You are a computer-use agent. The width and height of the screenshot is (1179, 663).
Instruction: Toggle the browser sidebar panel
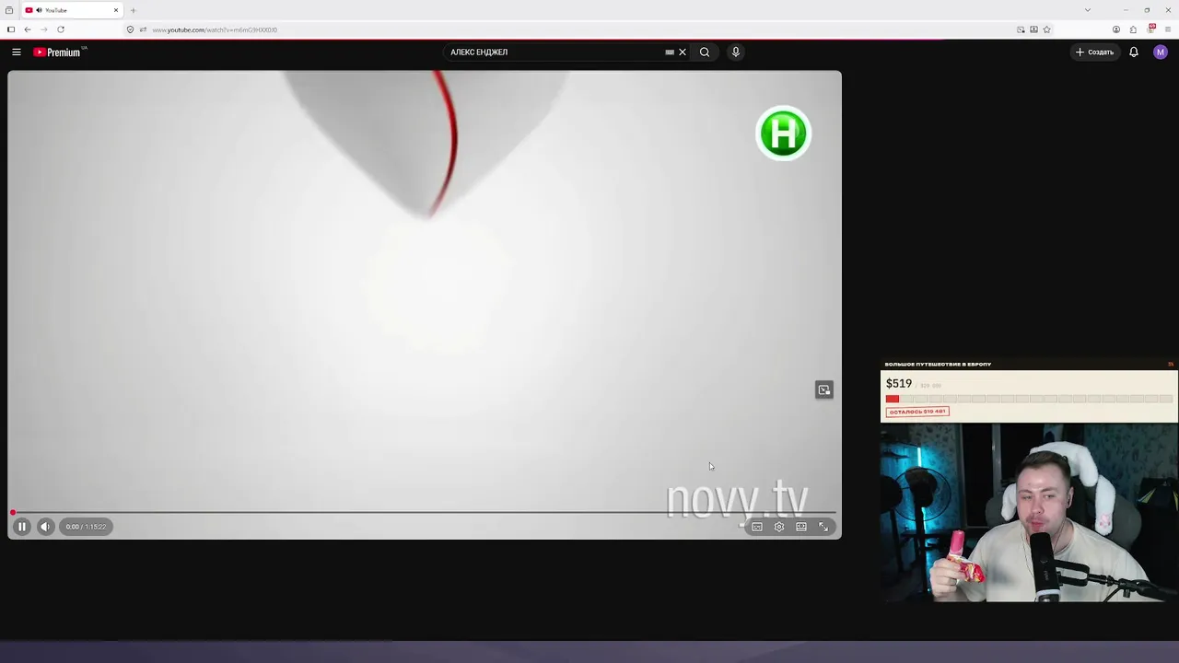pyautogui.click(x=11, y=29)
